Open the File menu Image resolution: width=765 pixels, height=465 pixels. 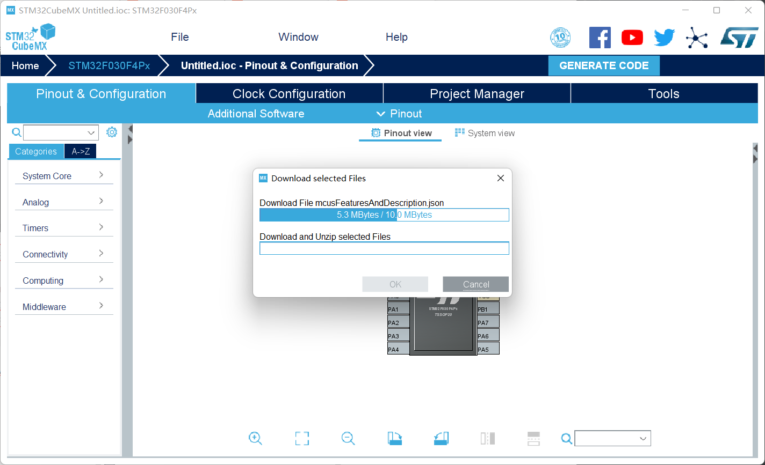(180, 37)
